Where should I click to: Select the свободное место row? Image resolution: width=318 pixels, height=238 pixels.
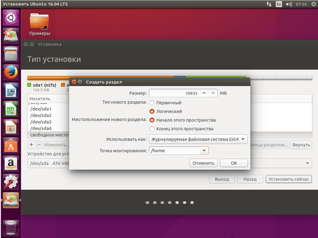tap(49, 135)
